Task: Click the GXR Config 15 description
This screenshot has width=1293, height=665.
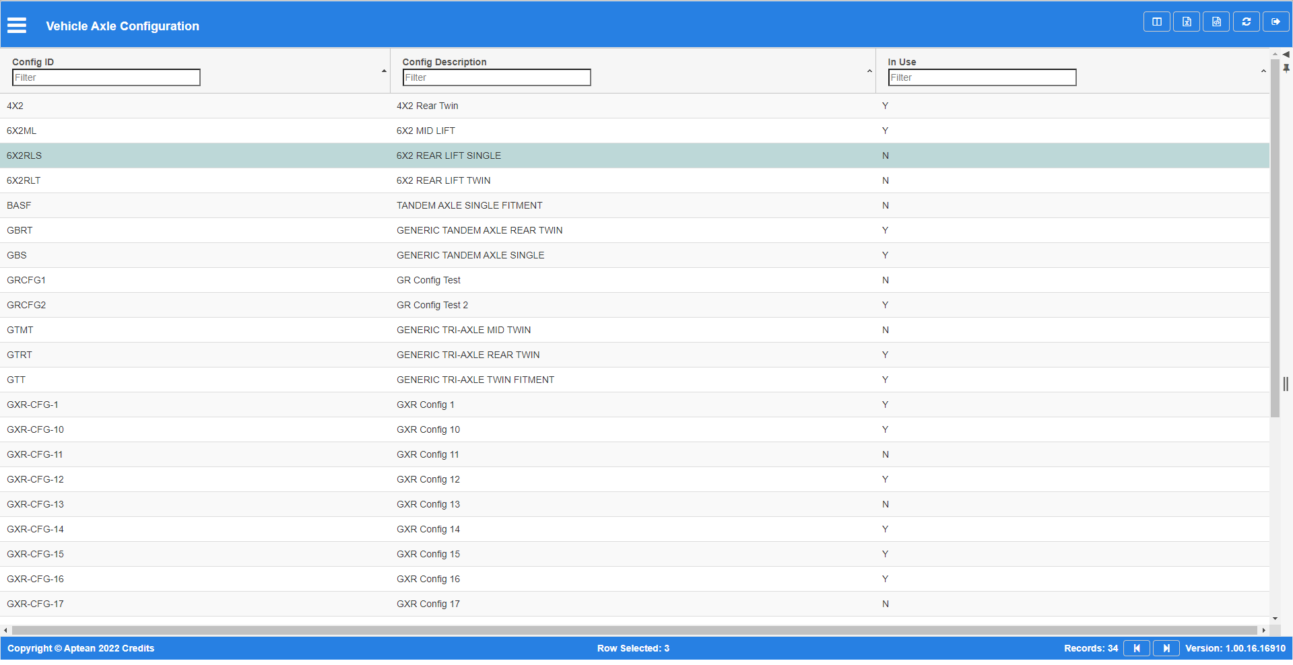Action: pos(428,554)
